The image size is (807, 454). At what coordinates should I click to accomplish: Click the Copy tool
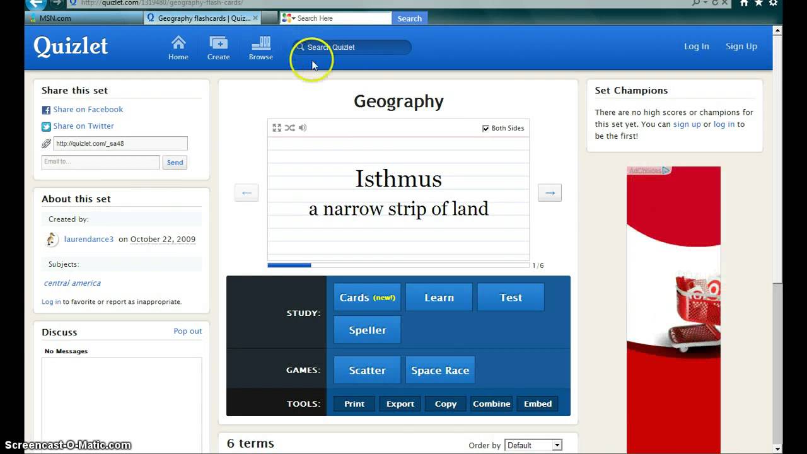click(x=446, y=404)
